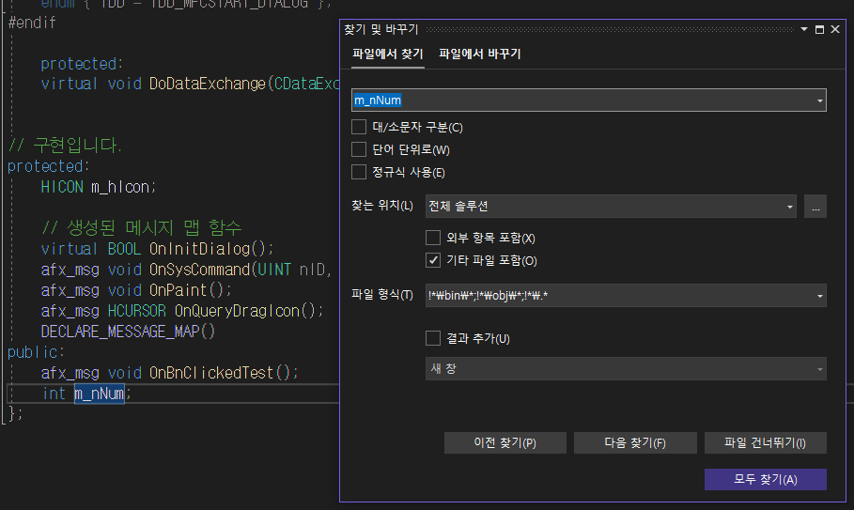Click the #endif directive in code
Image resolution: width=854 pixels, height=510 pixels.
click(x=32, y=23)
